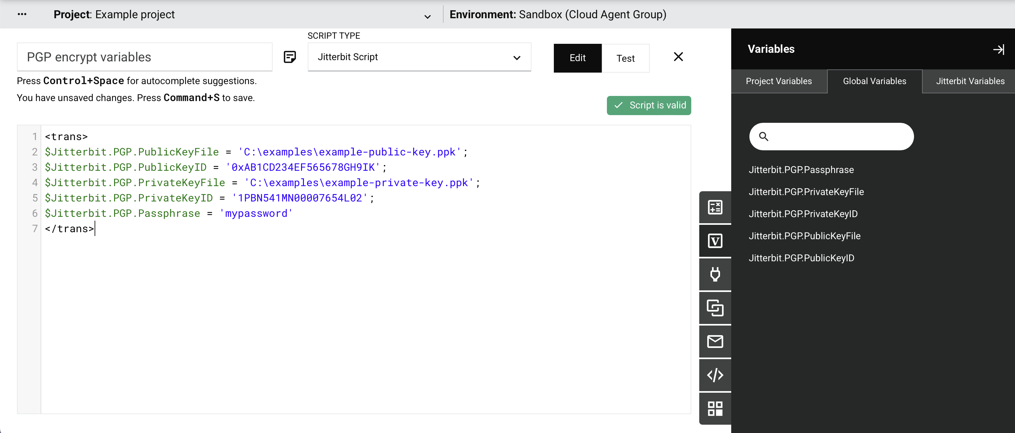1015x433 pixels.
Task: Open the Variables palette icon
Action: click(715, 241)
